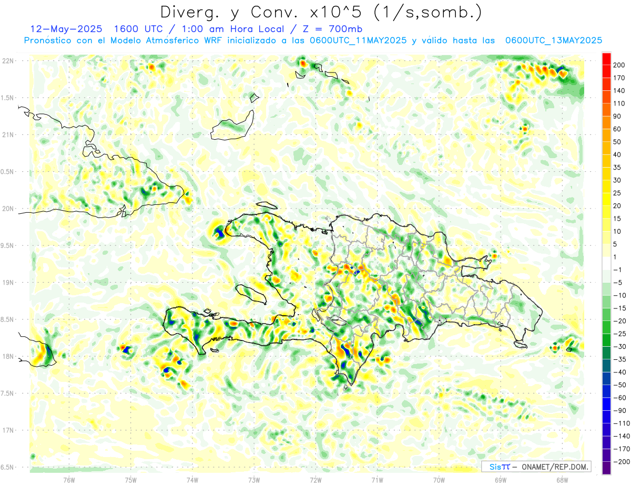Click the positive '140' colorbar label

click(619, 91)
